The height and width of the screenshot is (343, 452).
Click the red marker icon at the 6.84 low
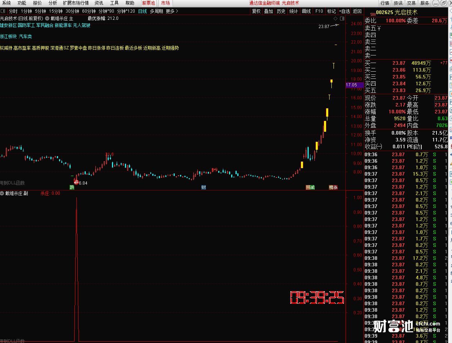[76, 182]
